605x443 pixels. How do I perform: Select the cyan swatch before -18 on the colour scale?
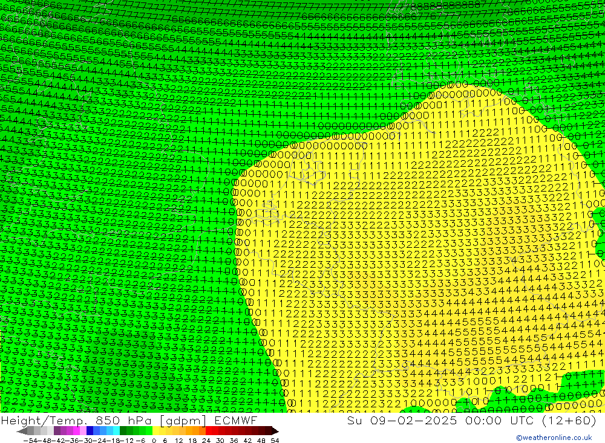pyautogui.click(x=116, y=431)
